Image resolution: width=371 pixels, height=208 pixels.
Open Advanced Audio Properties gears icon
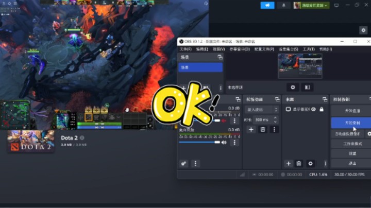pos(183,164)
